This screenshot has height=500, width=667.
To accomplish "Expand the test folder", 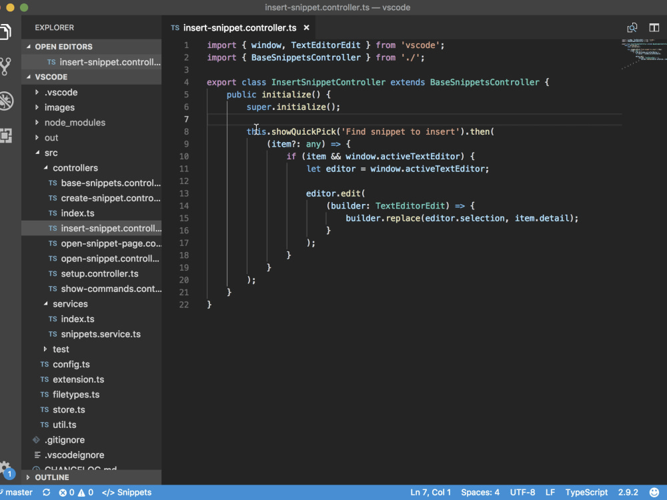I will tap(91, 349).
